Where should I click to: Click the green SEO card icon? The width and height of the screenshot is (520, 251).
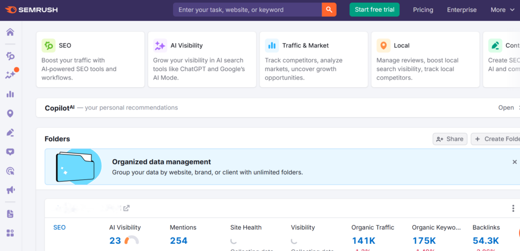tap(48, 45)
